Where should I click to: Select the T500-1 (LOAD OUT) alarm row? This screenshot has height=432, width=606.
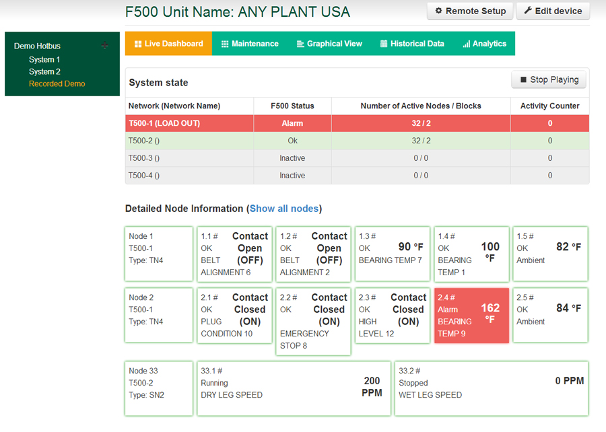[357, 124]
